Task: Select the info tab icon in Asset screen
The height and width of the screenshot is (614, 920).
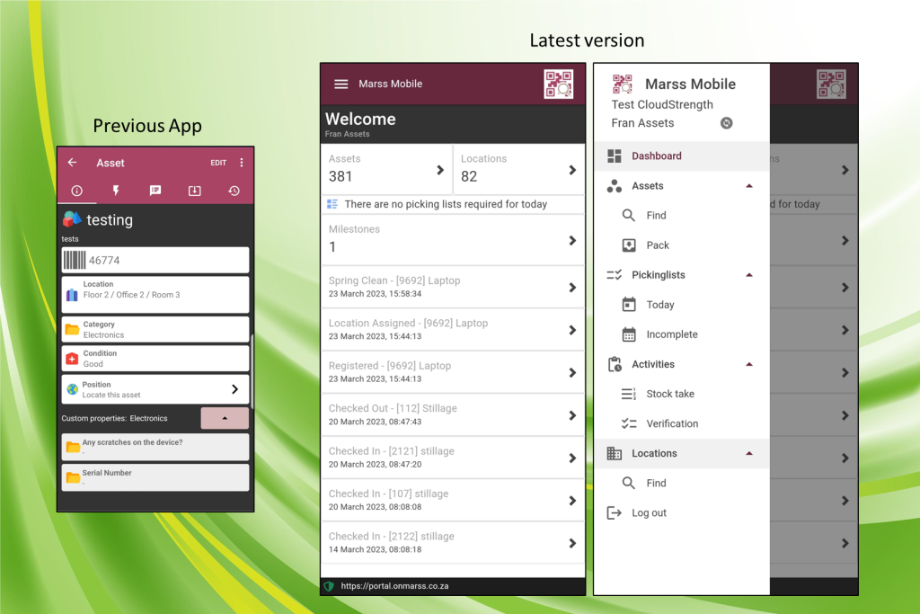Action: point(77,191)
